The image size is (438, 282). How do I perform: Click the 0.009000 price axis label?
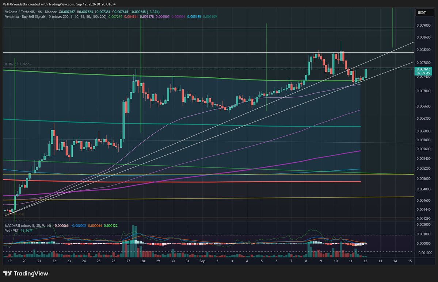(423, 26)
